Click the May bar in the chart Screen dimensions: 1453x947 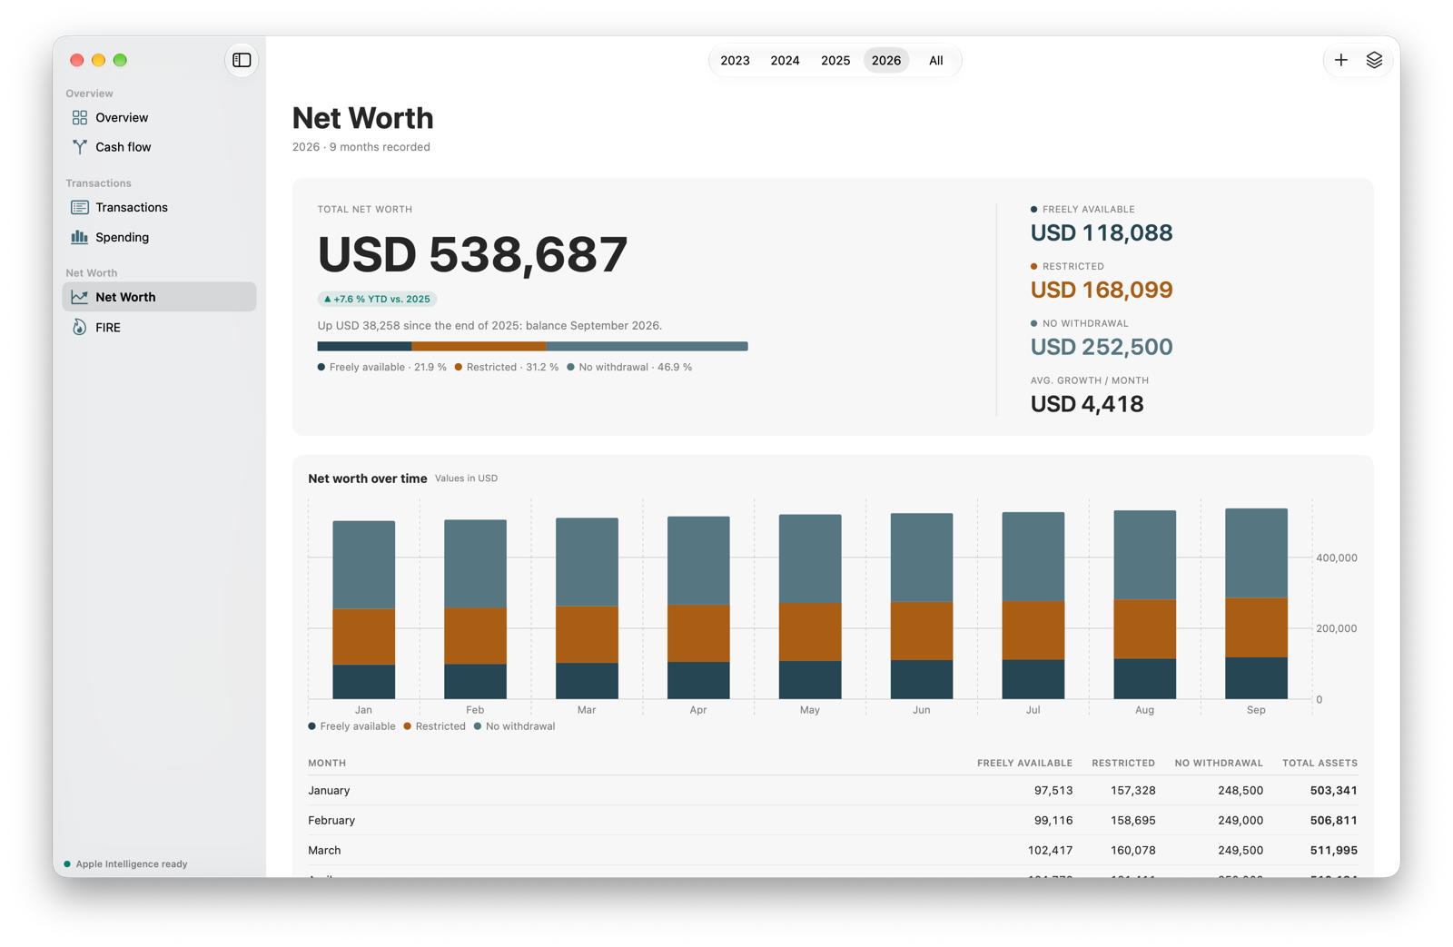810,607
